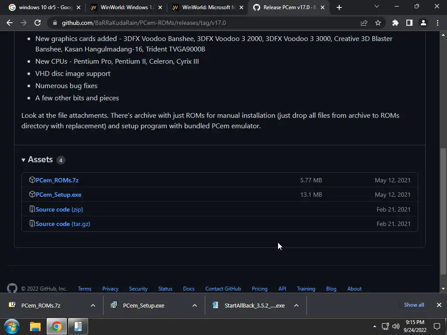Go back using the browser back arrow

(x=10, y=23)
